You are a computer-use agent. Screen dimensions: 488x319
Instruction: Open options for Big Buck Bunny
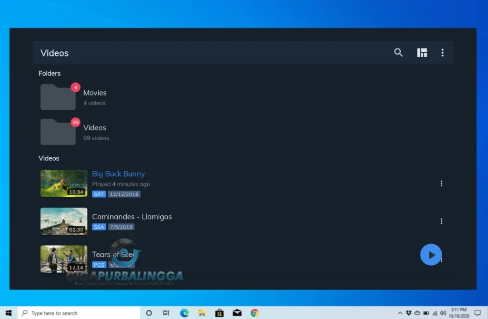tap(441, 183)
